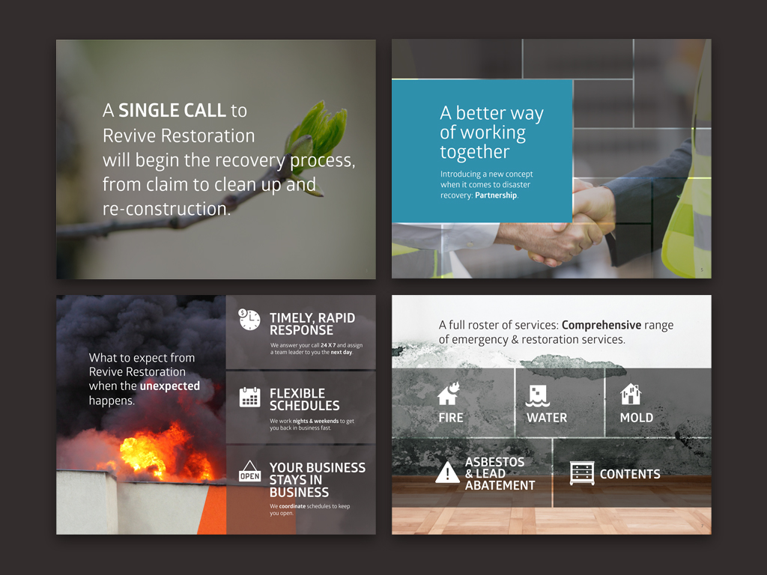Select the house-on-fire icon above FIRE
This screenshot has height=575, width=767.
click(x=449, y=394)
